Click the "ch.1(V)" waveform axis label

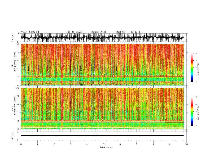[13, 38]
